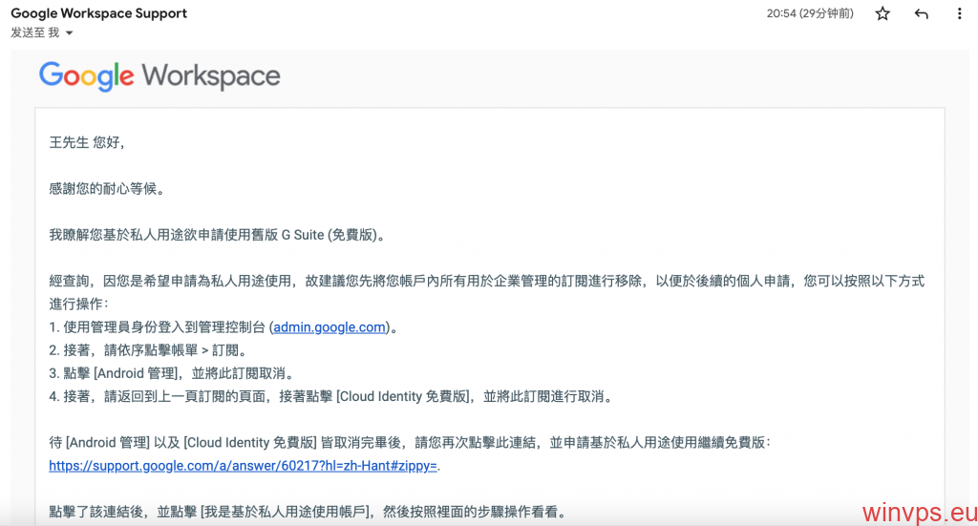
Task: Click step 3 text about [Android 管理]
Action: pyautogui.click(x=172, y=373)
